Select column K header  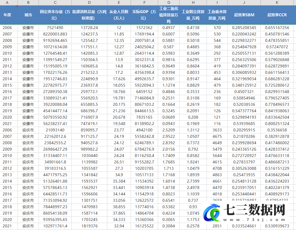click(x=277, y=2)
